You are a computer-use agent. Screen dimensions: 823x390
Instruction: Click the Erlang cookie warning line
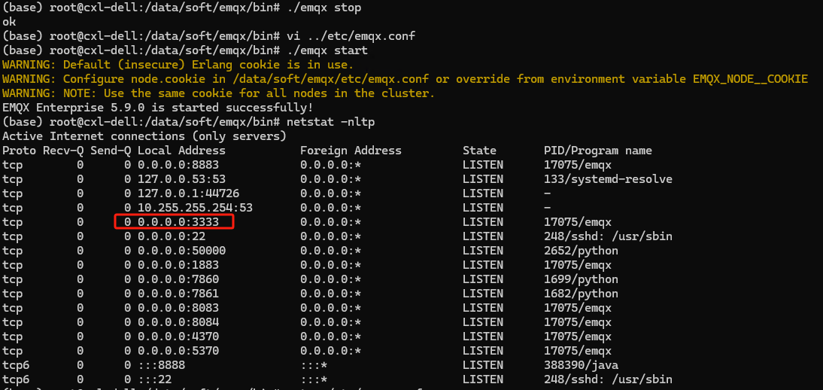178,66
